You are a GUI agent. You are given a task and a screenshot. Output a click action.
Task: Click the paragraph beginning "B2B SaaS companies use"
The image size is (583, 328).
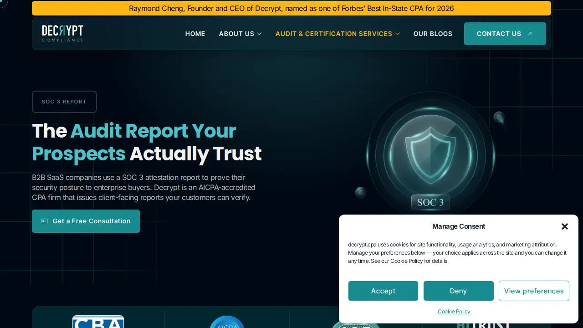pyautogui.click(x=143, y=187)
